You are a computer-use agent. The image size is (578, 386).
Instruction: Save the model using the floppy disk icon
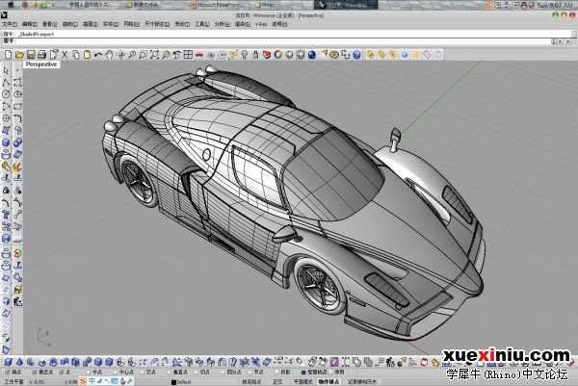tap(31, 55)
